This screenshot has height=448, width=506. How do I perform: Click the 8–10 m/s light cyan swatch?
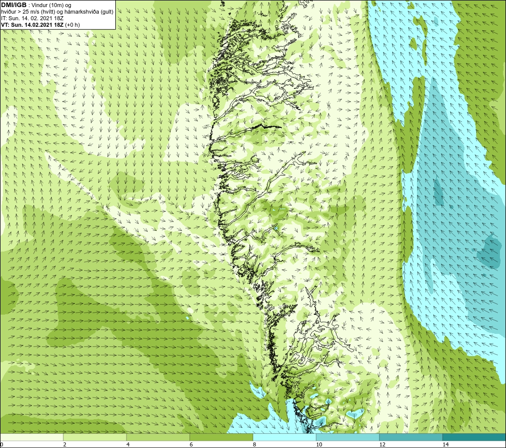pos(284,437)
